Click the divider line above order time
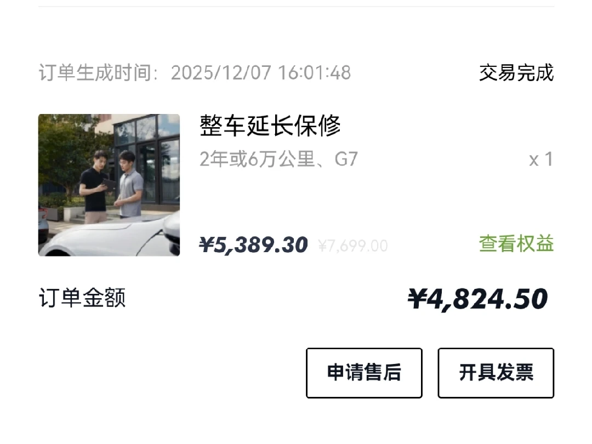The width and height of the screenshot is (592, 444). pos(296,6)
